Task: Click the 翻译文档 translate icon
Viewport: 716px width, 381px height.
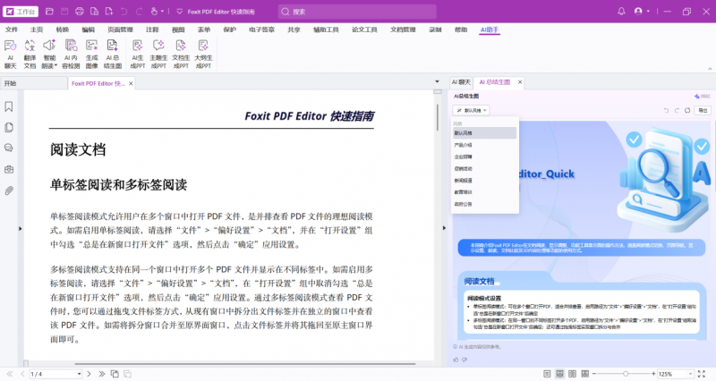Action: tap(30, 54)
